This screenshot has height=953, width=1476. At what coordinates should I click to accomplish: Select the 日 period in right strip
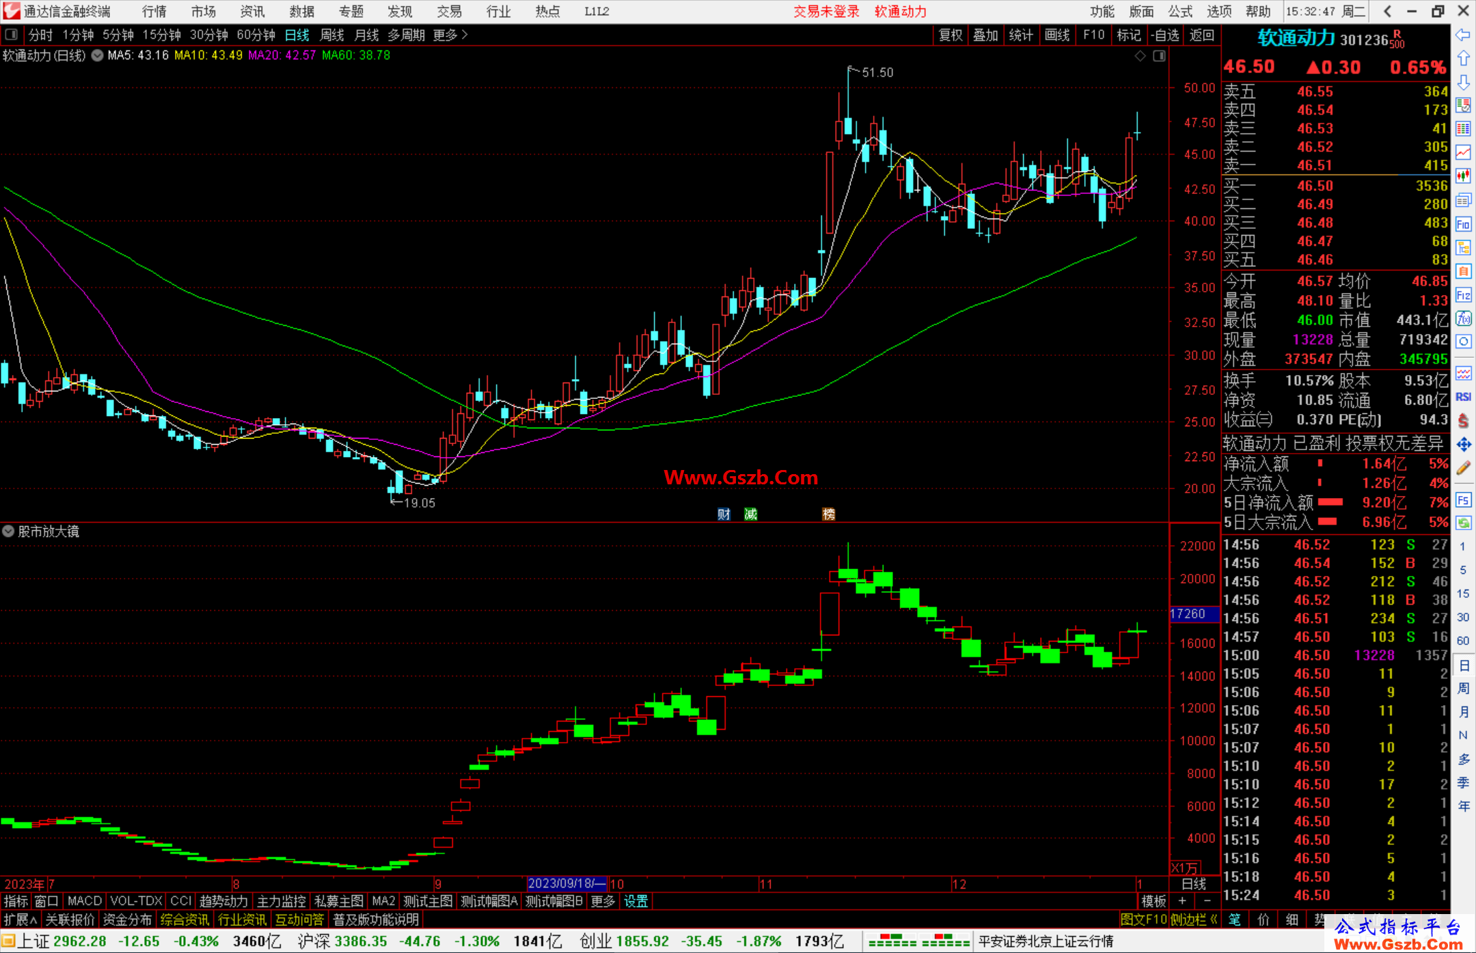tap(1463, 665)
